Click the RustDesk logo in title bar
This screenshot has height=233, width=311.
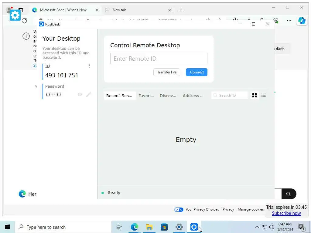pos(41,24)
